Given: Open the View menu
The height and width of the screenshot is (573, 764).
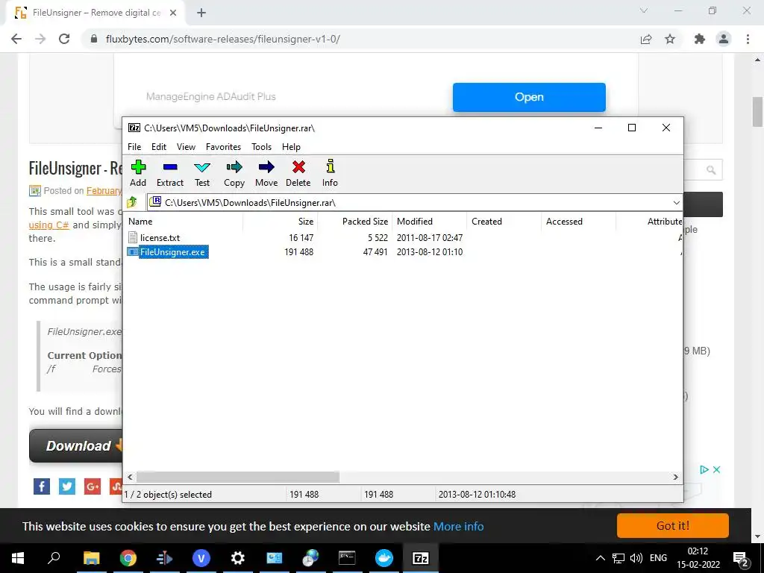Looking at the screenshot, I should pos(186,147).
